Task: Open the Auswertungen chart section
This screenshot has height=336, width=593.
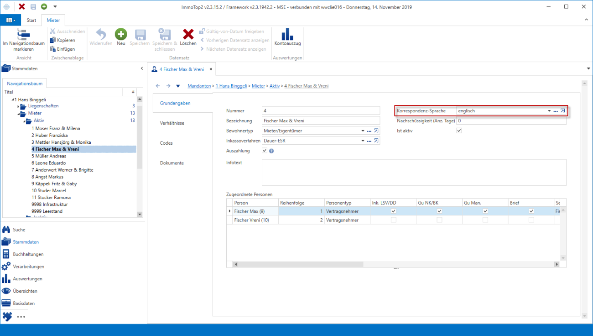Action: (x=22, y=279)
